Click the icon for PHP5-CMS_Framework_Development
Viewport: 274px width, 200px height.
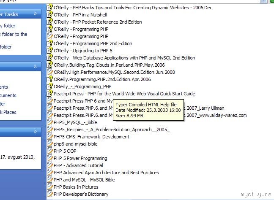(x=50, y=137)
